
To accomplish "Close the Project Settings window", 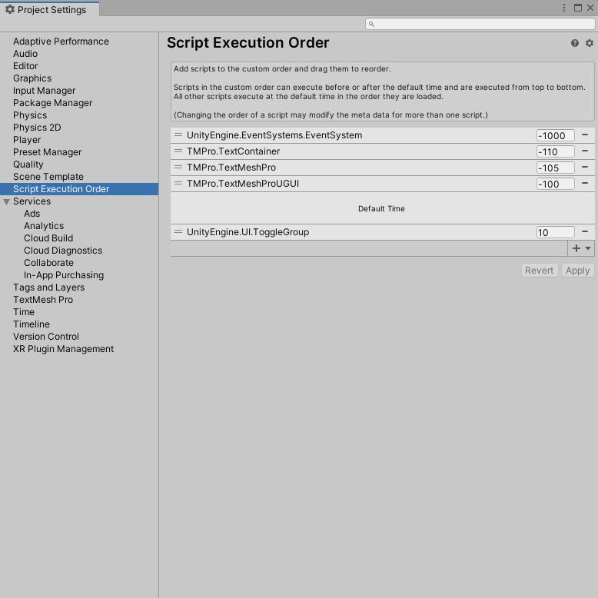I will pyautogui.click(x=590, y=8).
